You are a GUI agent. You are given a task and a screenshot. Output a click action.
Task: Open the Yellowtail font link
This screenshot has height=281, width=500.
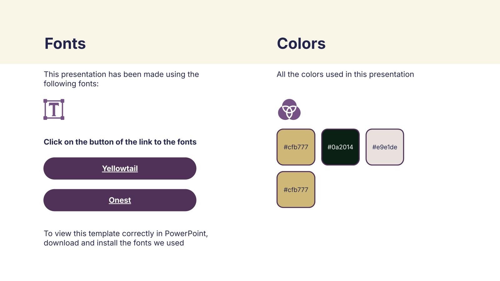click(120, 169)
